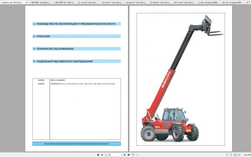This screenshot has height=157, width=251.
Task: Jump to the last page of document
Action: (x=128, y=155)
